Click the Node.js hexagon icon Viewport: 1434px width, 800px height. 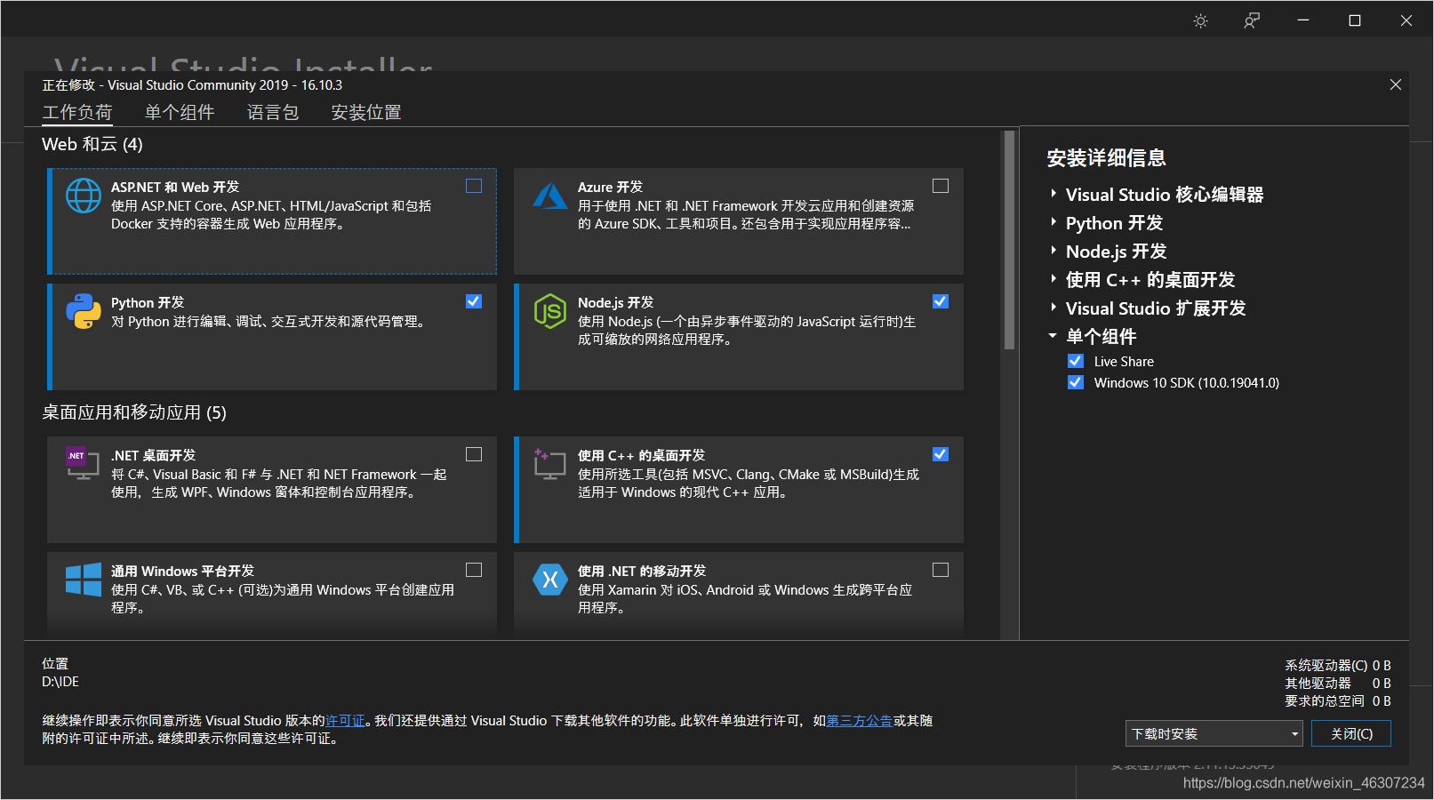(x=550, y=311)
